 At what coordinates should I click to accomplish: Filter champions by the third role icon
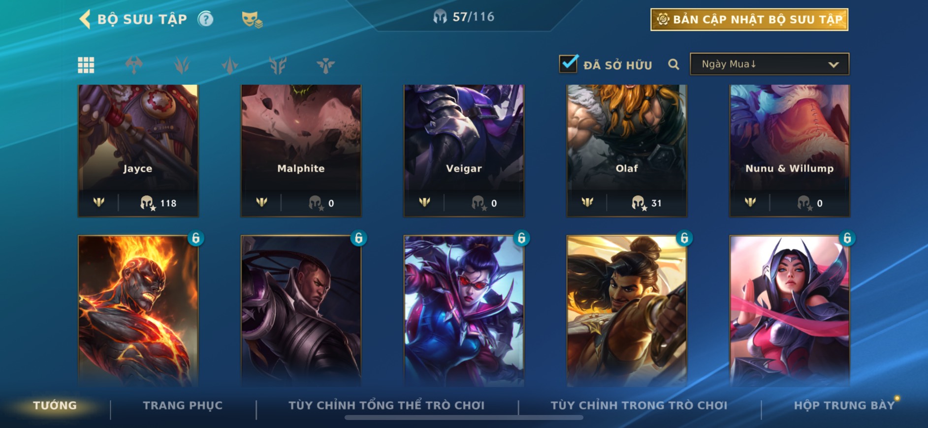(x=230, y=65)
